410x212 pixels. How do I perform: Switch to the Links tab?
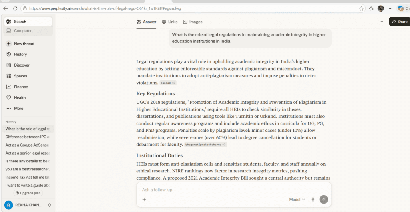pyautogui.click(x=170, y=22)
